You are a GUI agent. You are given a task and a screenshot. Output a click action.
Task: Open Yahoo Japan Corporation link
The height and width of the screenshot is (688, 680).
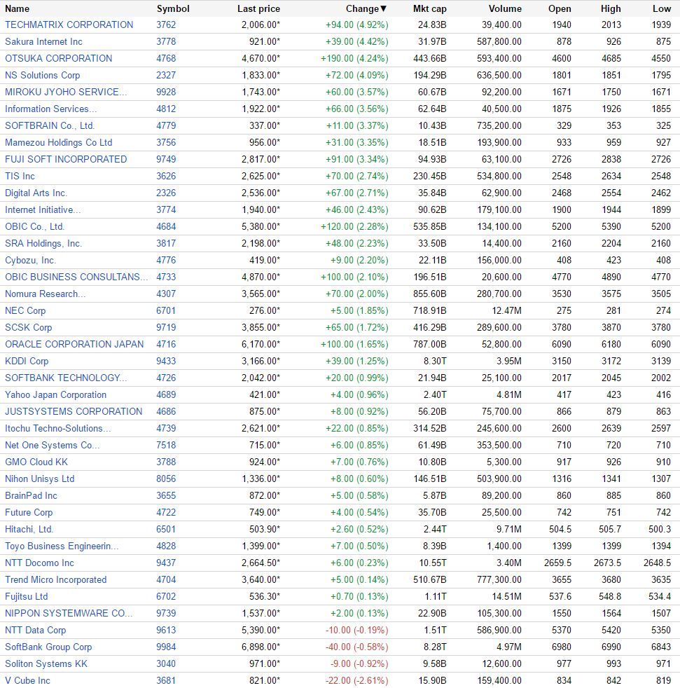55,395
